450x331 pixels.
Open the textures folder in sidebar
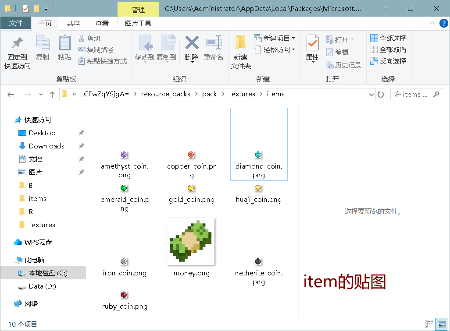click(x=43, y=225)
